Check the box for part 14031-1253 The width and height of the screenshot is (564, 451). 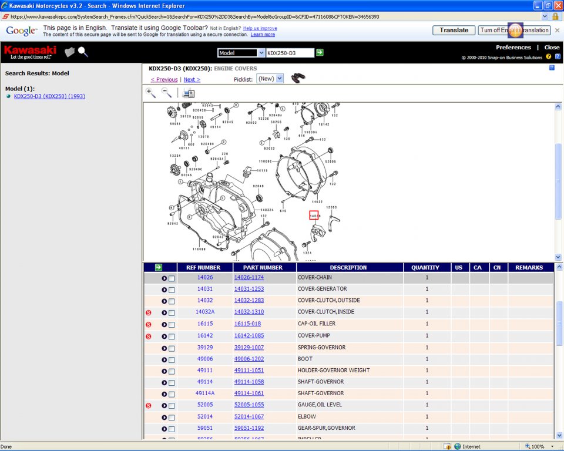tap(172, 290)
